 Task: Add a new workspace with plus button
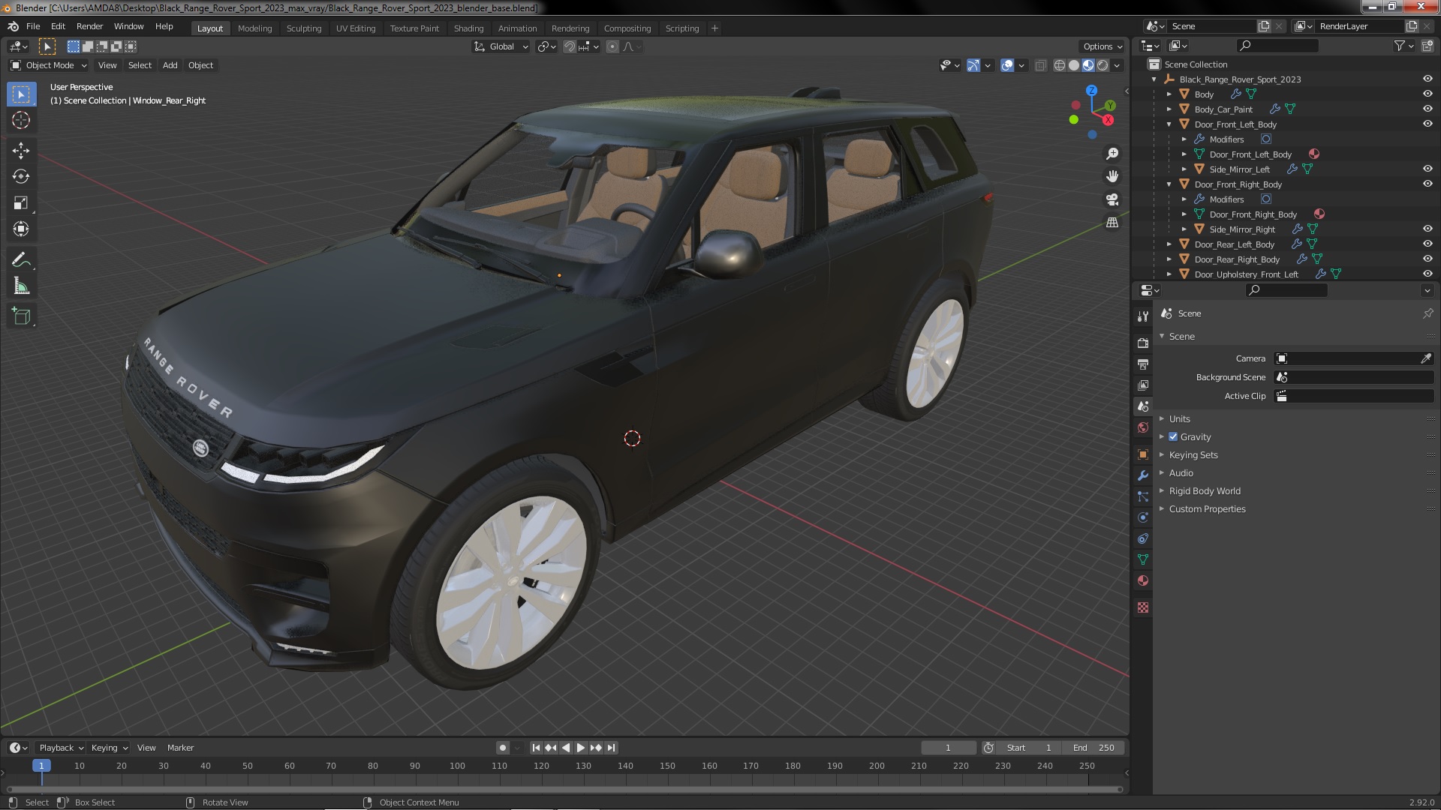[714, 28]
